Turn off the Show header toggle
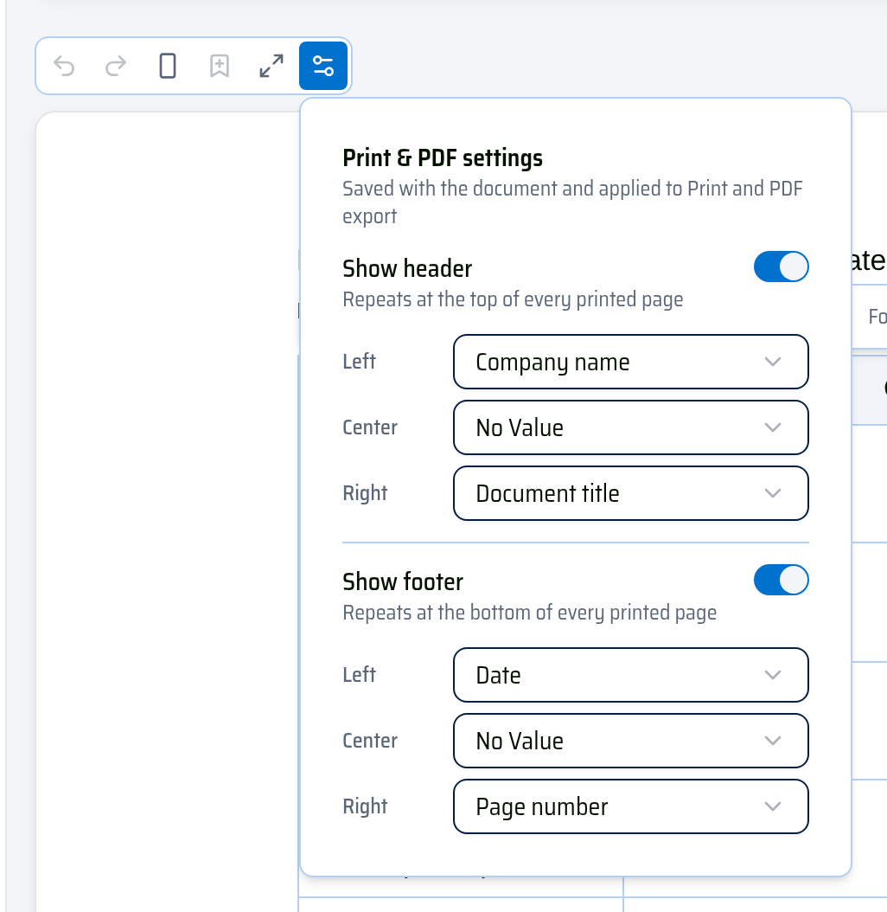Image resolution: width=887 pixels, height=912 pixels. coord(781,267)
